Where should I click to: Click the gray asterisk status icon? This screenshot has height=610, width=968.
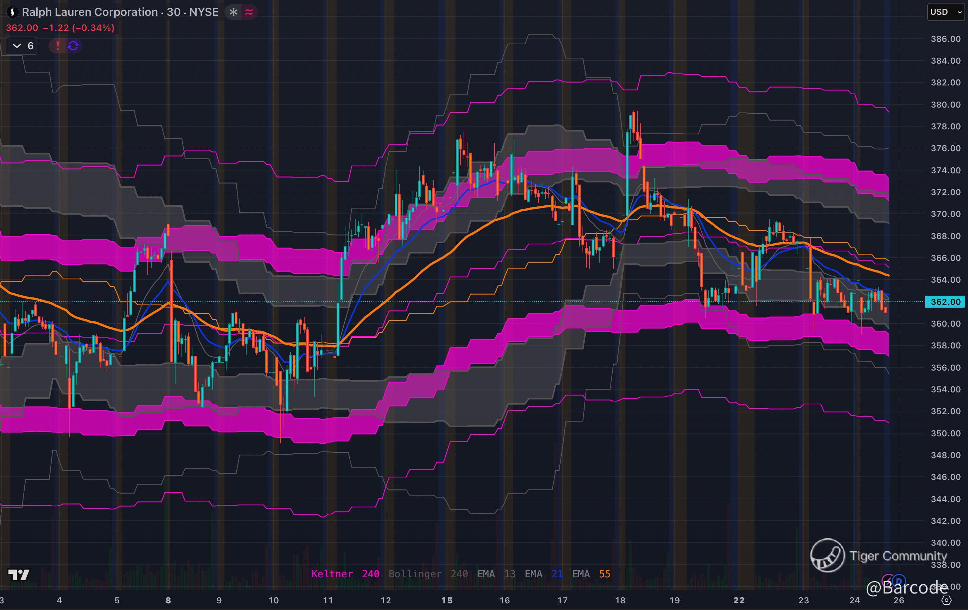[x=233, y=12]
